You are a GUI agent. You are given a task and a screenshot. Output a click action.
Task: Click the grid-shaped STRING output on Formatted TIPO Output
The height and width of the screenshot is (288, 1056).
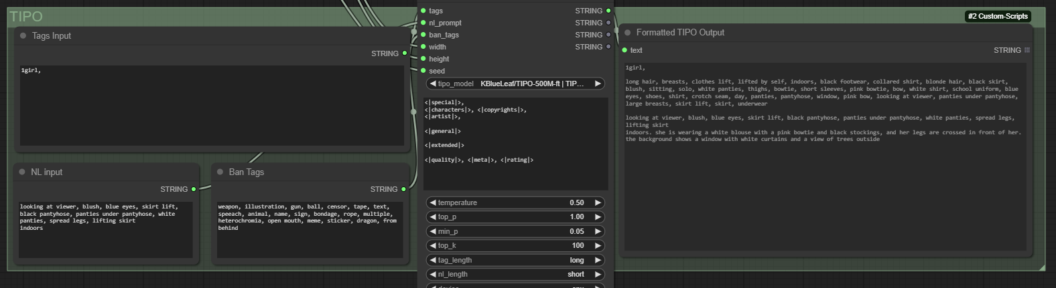(x=1027, y=50)
